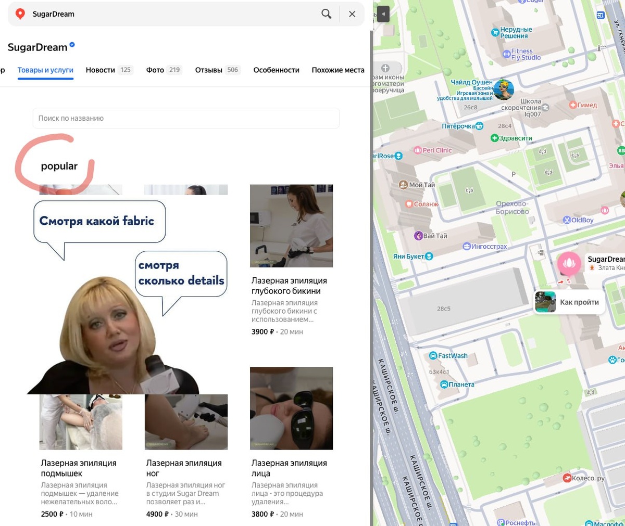This screenshot has width=625, height=526.
Task: Click the purple Вай Тай icon
Action: [418, 236]
